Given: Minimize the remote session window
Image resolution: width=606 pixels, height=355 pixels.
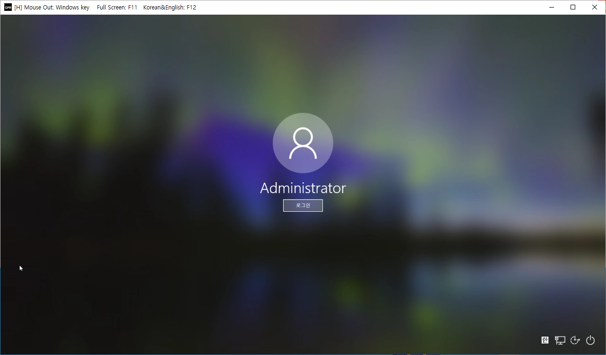Looking at the screenshot, I should [551, 7].
